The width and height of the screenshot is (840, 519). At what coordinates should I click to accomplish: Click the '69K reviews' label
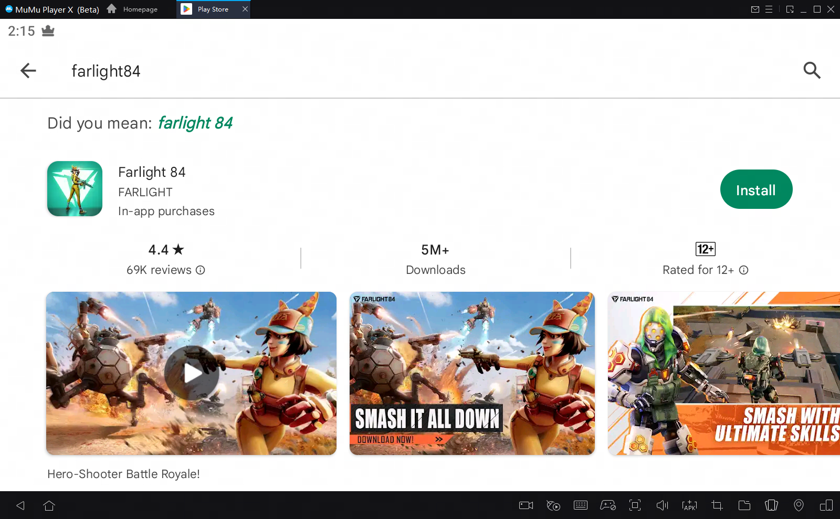(159, 270)
